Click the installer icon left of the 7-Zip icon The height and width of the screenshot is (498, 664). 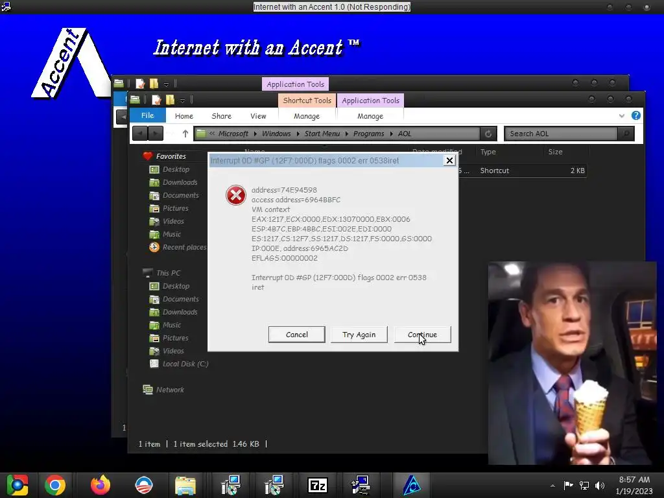click(x=274, y=485)
